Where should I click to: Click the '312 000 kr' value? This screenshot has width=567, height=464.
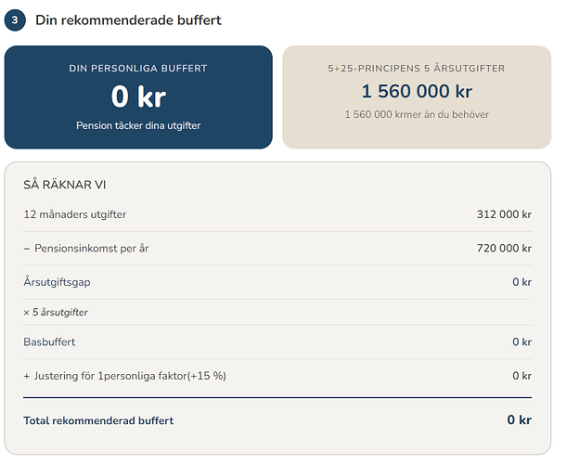click(504, 214)
